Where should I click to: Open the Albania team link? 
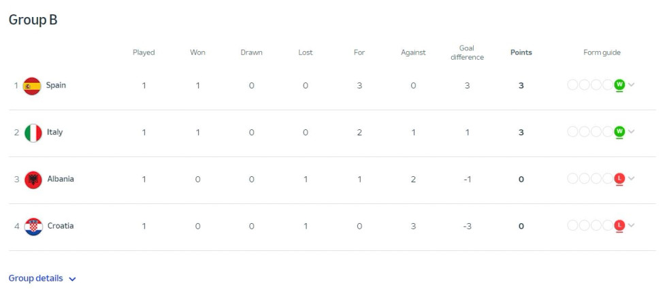(x=61, y=179)
